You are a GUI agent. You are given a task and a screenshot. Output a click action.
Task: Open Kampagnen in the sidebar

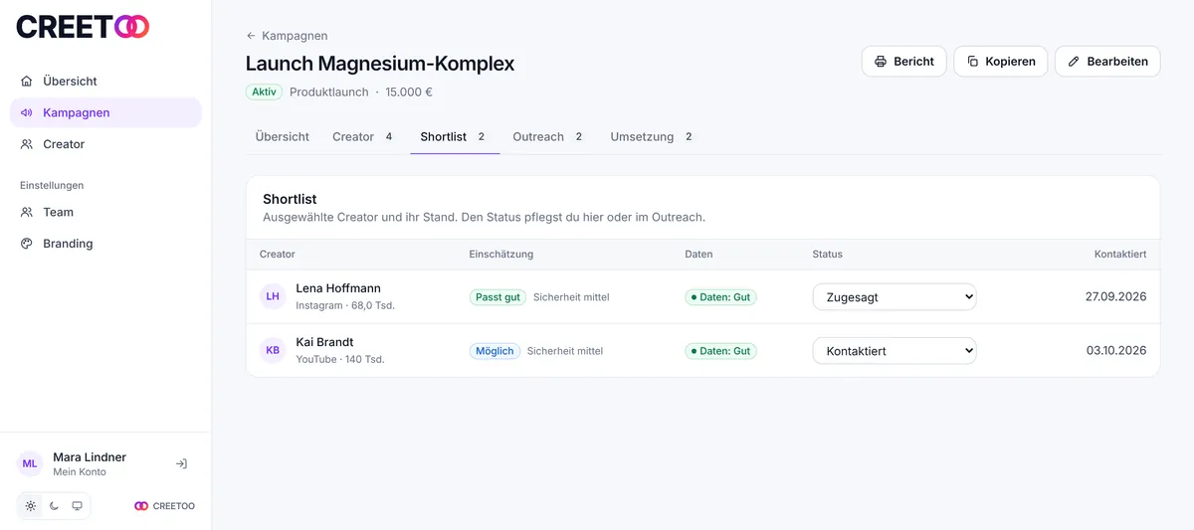point(105,112)
